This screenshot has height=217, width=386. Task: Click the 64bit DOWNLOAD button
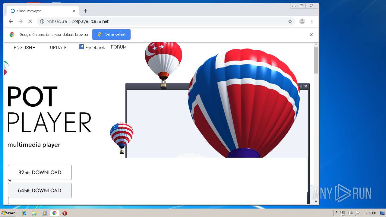[40, 190]
